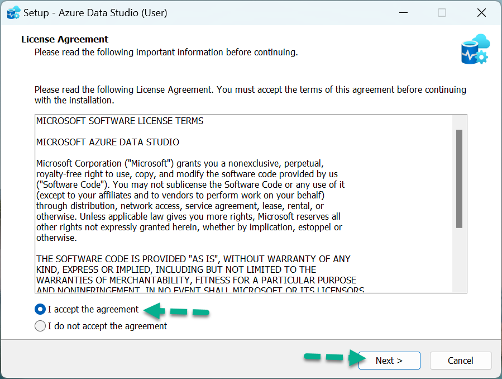Click the license text scrollbar thumb

459,179
